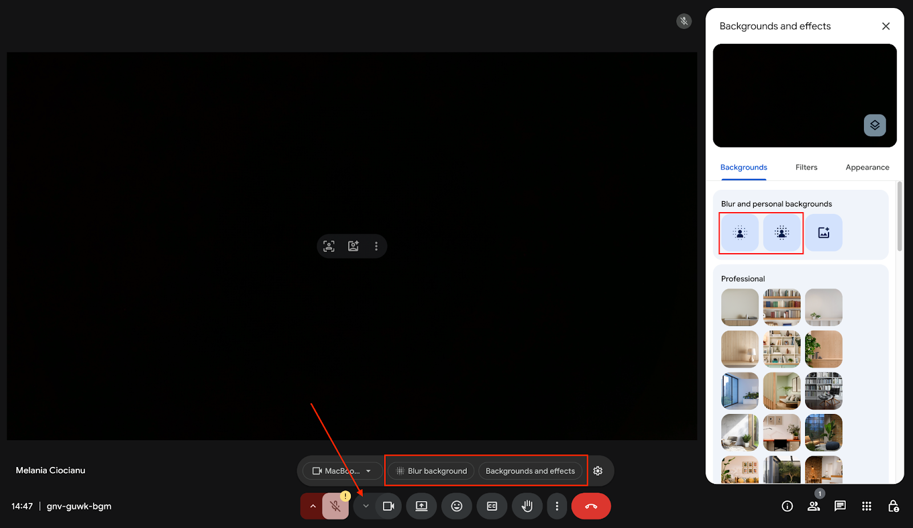
Task: Click the raise hand icon
Action: pyautogui.click(x=527, y=506)
